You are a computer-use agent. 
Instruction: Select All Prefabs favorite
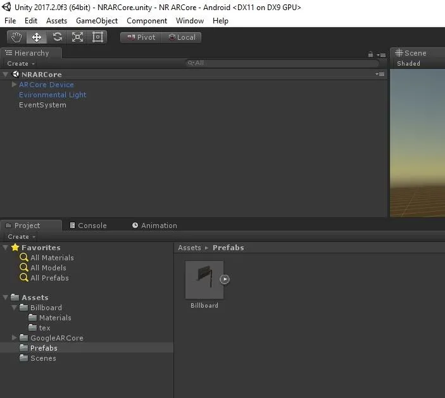[x=49, y=278]
